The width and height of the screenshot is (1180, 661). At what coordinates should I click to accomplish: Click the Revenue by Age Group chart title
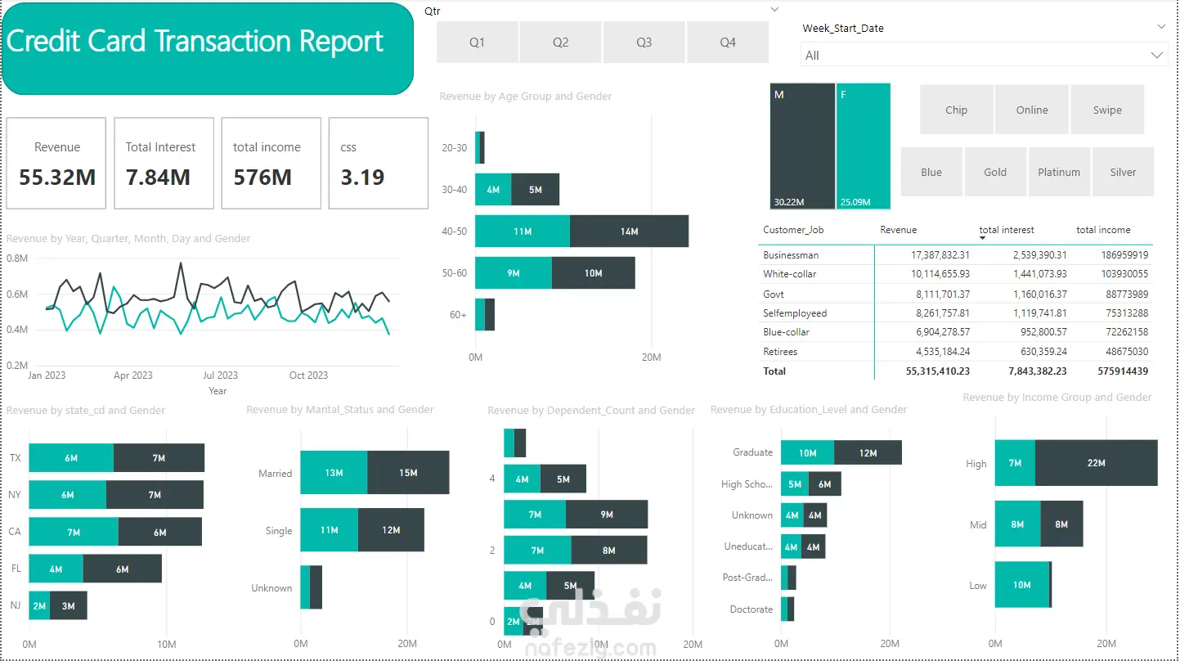pos(526,96)
